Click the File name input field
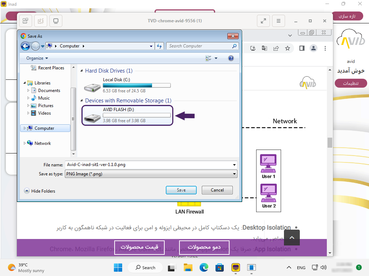369x276 pixels. coord(149,165)
